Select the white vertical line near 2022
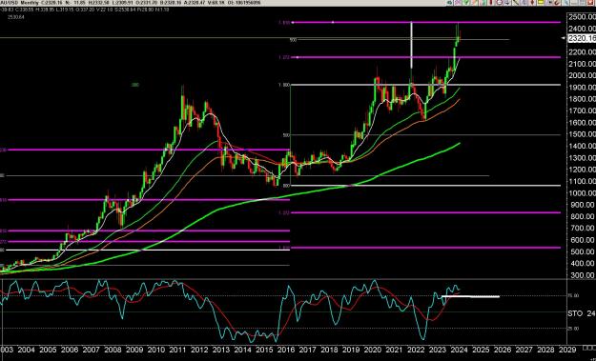The image size is (596, 361). pyautogui.click(x=411, y=46)
